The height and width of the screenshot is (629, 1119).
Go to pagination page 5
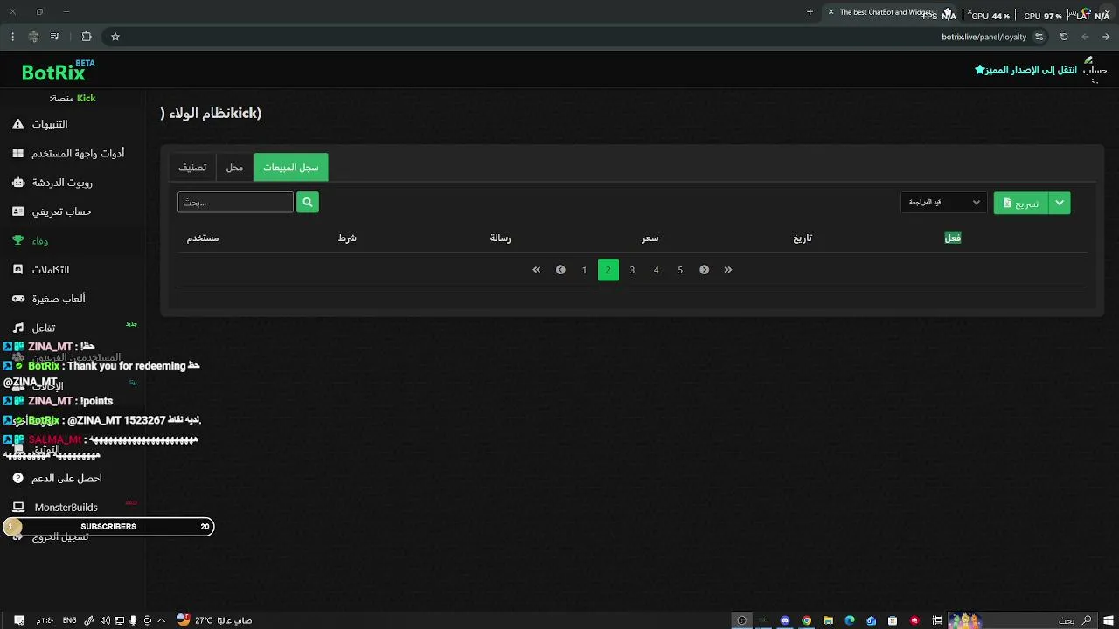click(680, 270)
